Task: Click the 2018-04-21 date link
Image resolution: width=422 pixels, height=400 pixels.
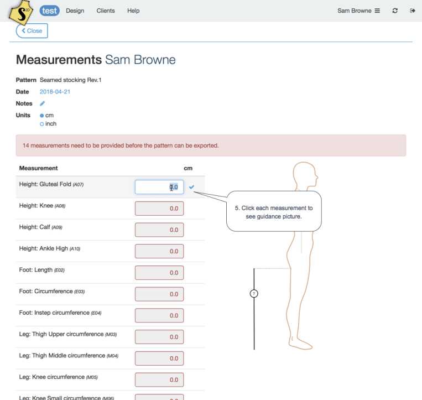Action: tap(55, 92)
